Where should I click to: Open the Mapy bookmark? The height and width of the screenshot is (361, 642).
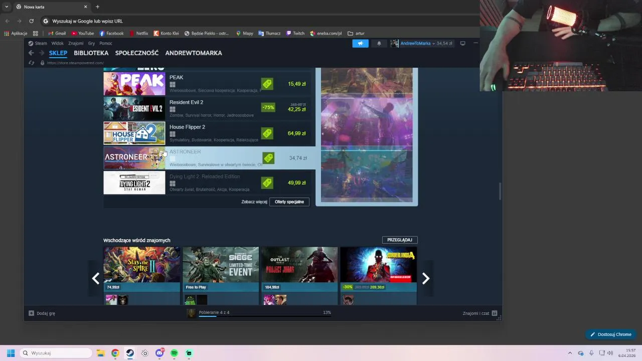245,34
